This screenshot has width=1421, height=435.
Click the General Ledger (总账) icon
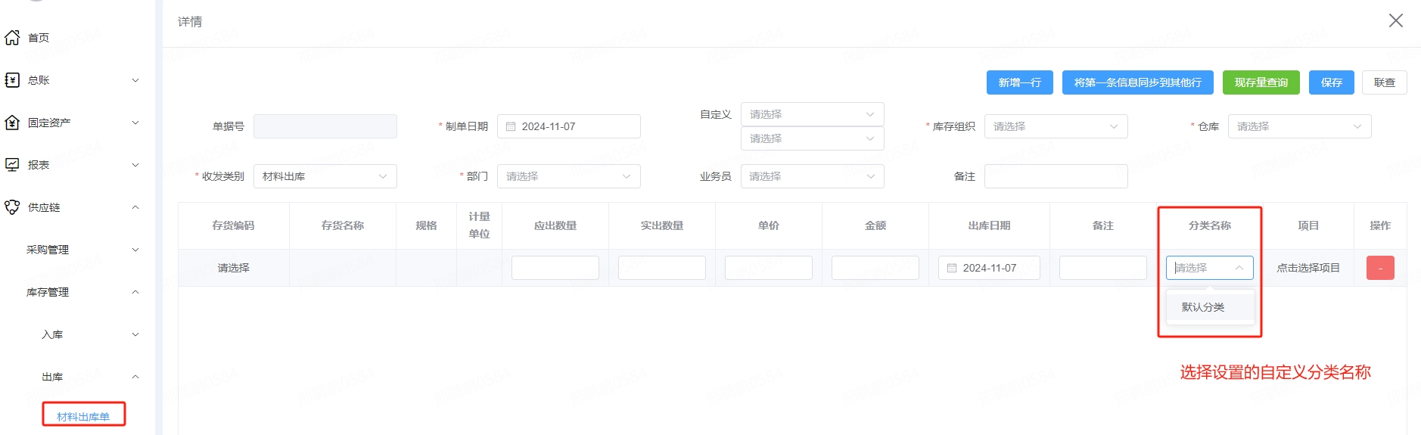(x=12, y=80)
